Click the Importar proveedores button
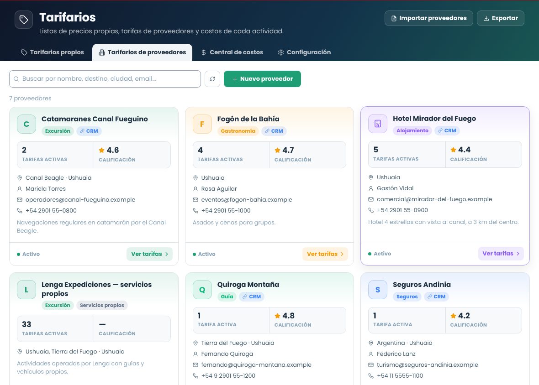 [x=428, y=18]
